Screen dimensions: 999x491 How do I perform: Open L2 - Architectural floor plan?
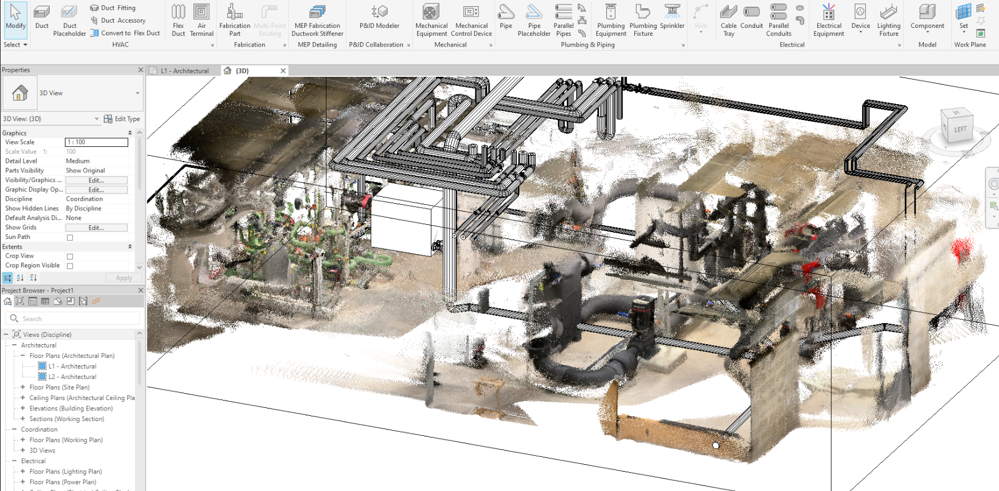pos(72,377)
